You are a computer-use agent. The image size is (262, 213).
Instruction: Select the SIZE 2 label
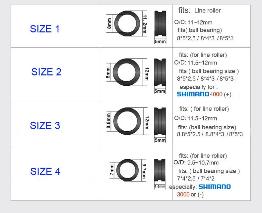pos(46,72)
